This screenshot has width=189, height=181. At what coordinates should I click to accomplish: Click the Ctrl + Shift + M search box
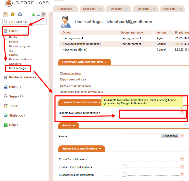point(25,22)
